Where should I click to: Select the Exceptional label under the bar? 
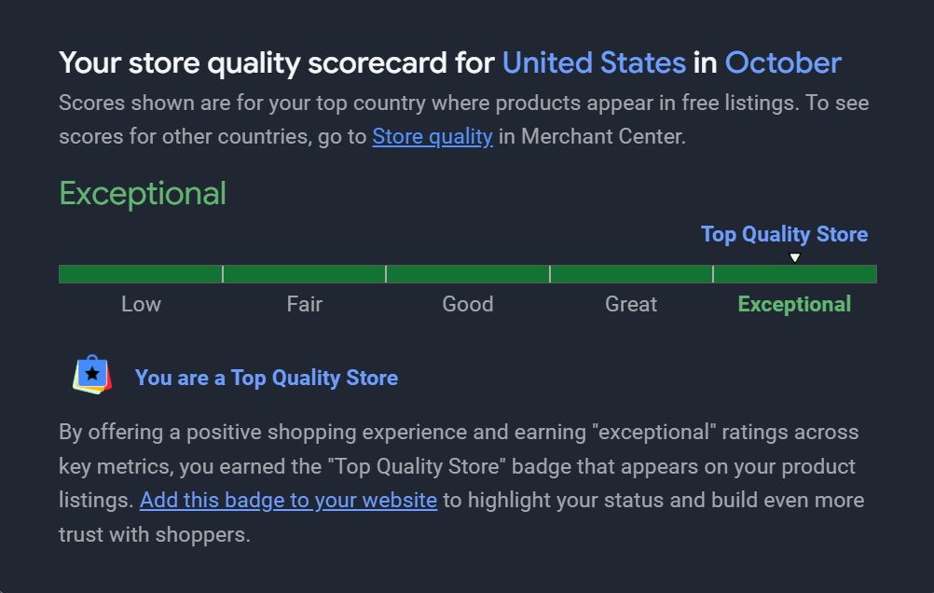(794, 304)
